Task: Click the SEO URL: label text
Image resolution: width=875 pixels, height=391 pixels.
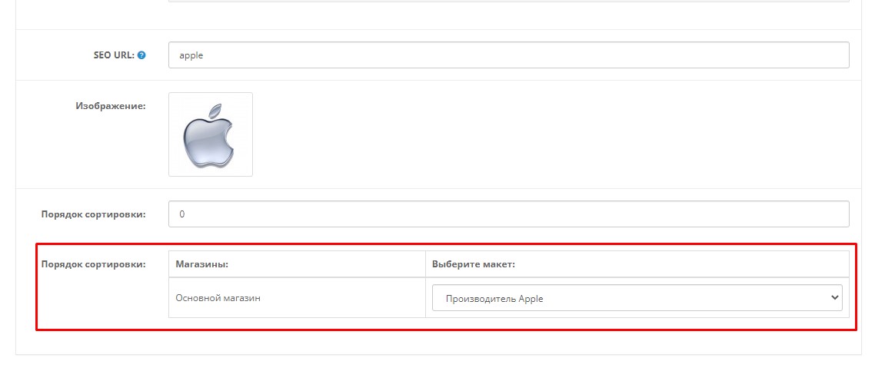Action: [x=114, y=55]
